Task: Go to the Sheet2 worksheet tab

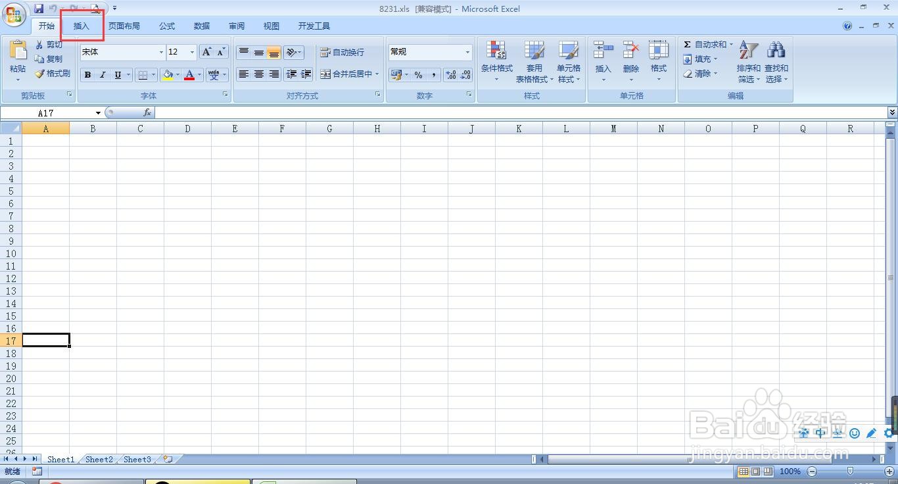Action: click(x=99, y=459)
